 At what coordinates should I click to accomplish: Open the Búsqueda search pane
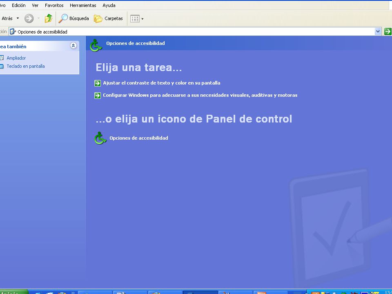[73, 18]
